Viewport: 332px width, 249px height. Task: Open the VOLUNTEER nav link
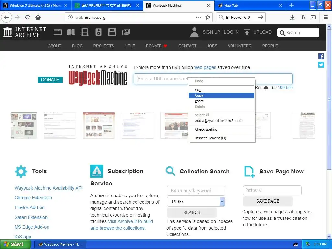pyautogui.click(x=240, y=46)
